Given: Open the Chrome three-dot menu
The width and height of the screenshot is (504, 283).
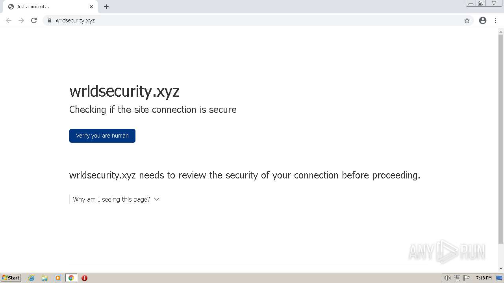Looking at the screenshot, I should pos(495,20).
